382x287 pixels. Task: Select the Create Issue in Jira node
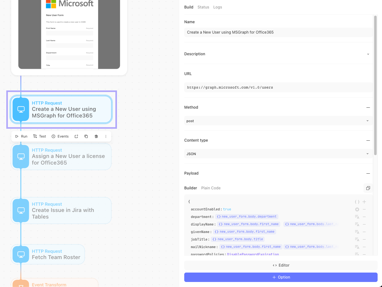pos(61,210)
